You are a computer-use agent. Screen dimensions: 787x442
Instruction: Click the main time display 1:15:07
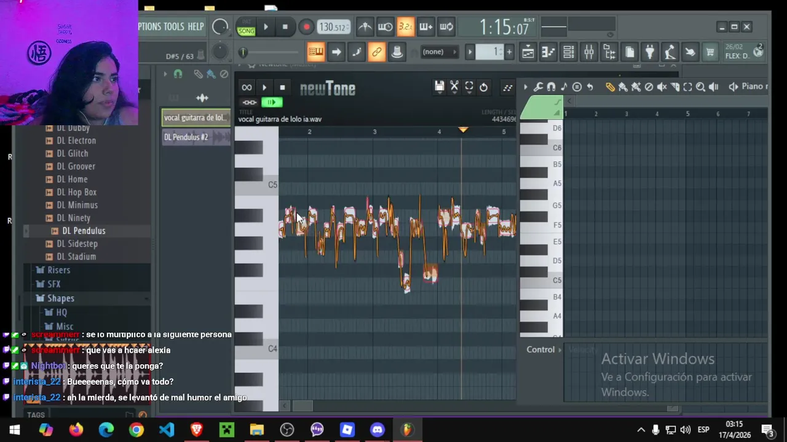(504, 27)
